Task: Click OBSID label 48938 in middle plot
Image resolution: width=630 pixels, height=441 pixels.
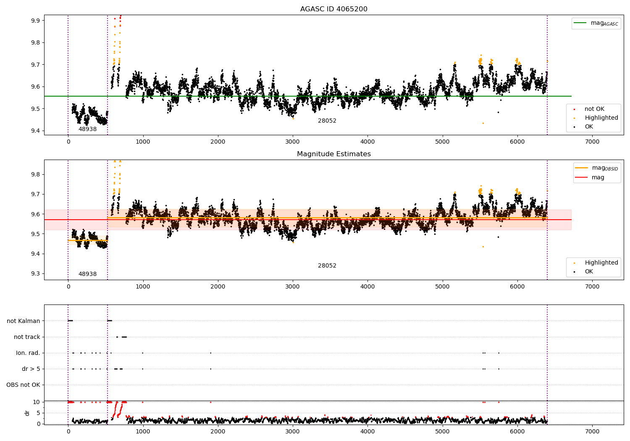Action: click(x=87, y=274)
